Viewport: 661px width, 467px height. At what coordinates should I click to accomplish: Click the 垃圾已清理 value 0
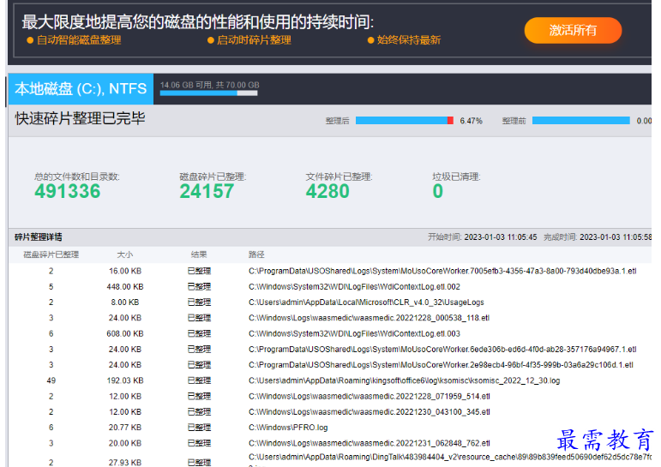coord(437,191)
